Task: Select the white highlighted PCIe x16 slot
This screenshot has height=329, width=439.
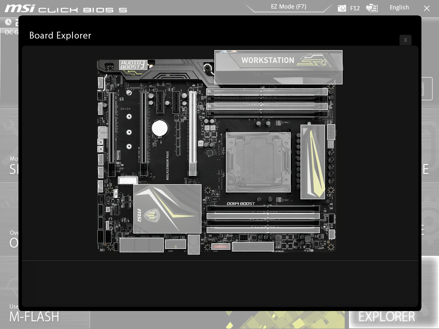Action: [x=192, y=133]
